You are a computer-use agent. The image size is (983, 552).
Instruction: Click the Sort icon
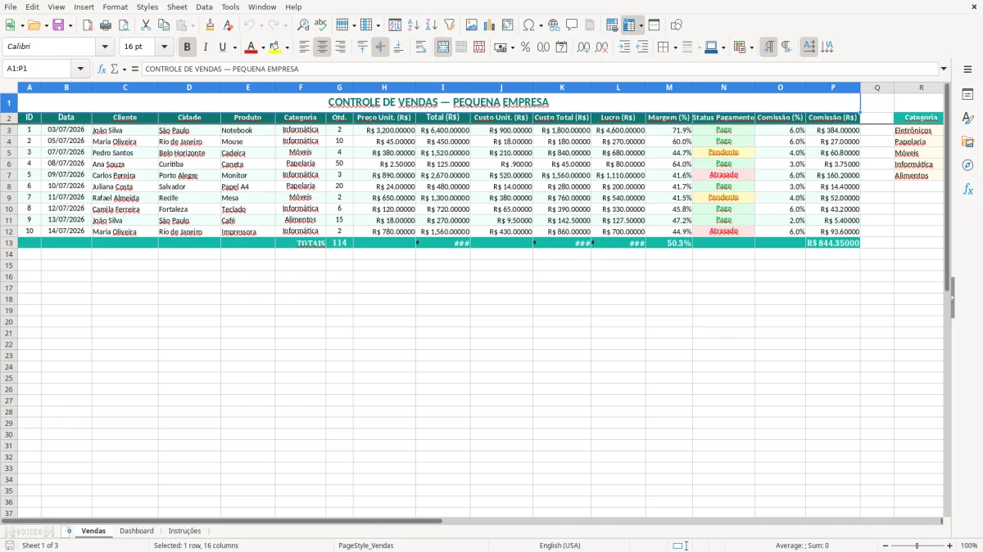[x=395, y=25]
